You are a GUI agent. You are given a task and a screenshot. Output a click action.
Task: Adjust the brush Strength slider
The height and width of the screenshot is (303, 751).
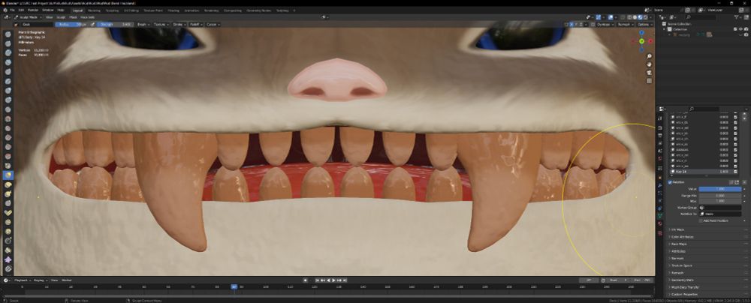click(115, 24)
